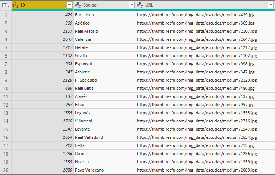Image resolution: width=275 pixels, height=175 pixels.
Task: Click the Equipo column text type icon
Action: [78, 5]
